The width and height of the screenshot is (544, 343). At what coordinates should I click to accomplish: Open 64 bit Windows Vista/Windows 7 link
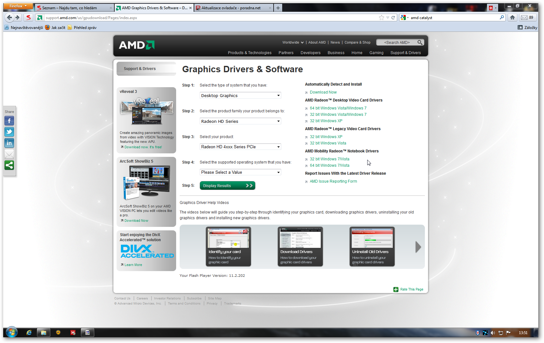pos(338,108)
